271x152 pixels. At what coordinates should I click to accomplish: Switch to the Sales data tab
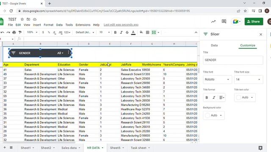pos(69,148)
